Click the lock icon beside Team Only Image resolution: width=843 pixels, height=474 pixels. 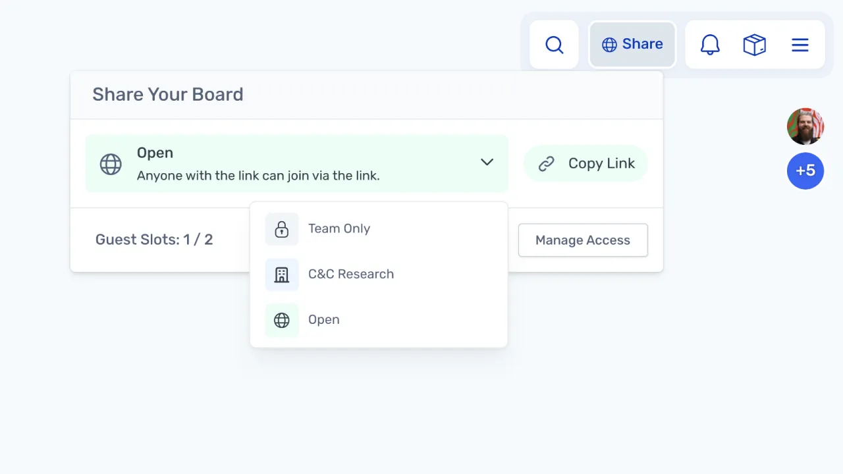point(282,229)
